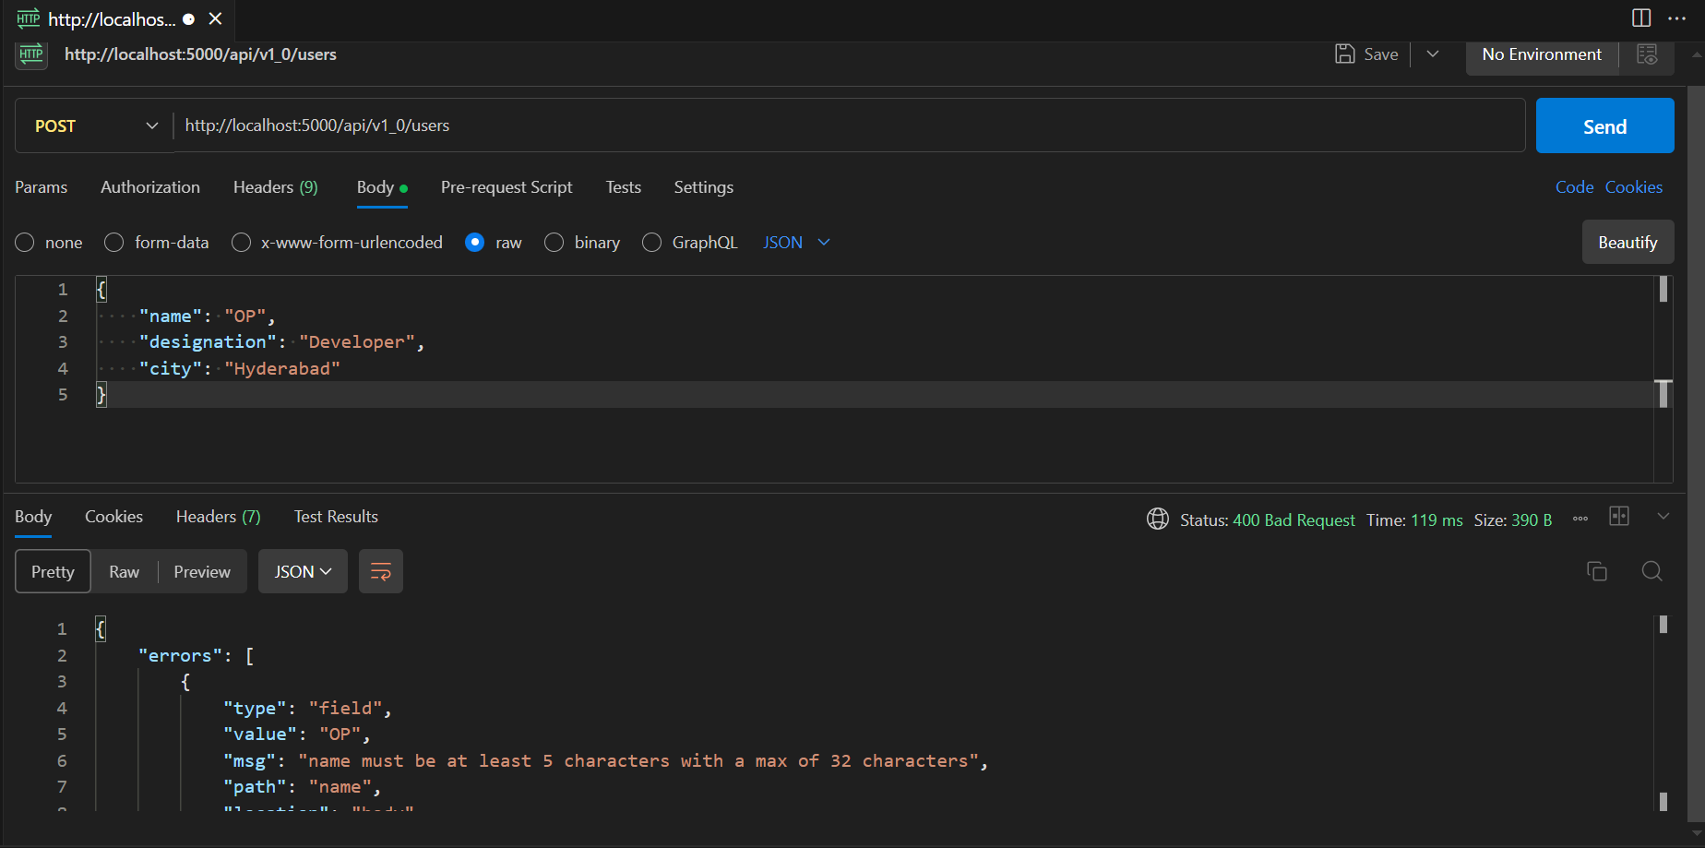This screenshot has width=1705, height=848.
Task: Send the request with Send button
Action: [x=1604, y=125]
